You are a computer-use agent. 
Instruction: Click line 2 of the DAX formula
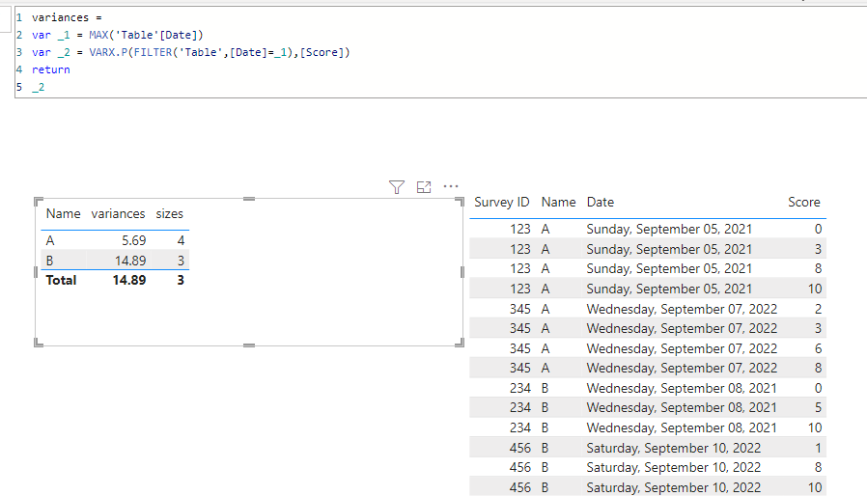[x=117, y=35]
